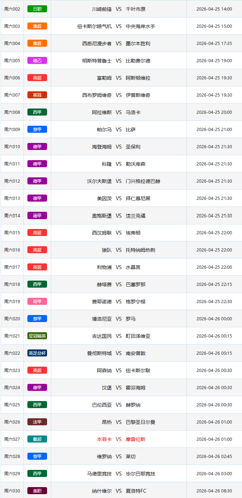
Task: Click kickoff time 2026-04-25 14:00
Action: pyautogui.click(x=214, y=9)
